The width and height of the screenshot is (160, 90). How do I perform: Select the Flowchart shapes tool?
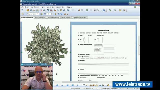pyautogui.click(x=67, y=85)
